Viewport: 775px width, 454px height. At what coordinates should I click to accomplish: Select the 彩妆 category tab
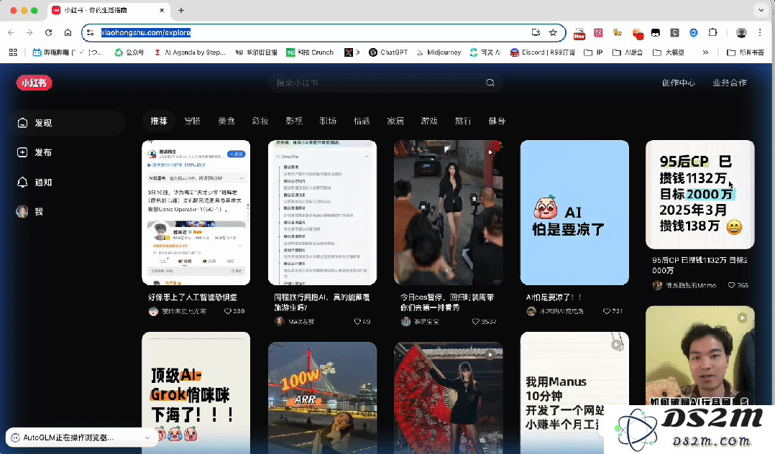pyautogui.click(x=260, y=121)
